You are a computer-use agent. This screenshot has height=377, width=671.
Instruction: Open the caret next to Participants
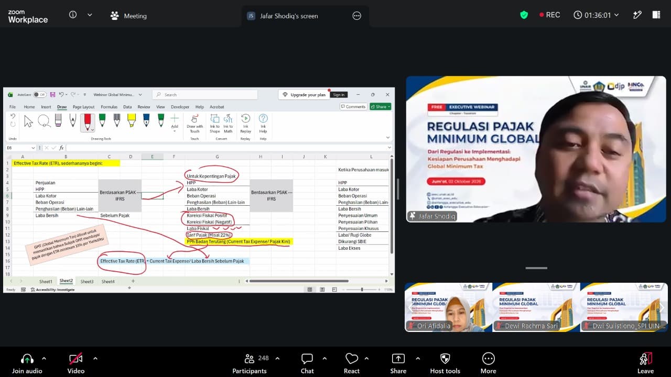tap(277, 359)
